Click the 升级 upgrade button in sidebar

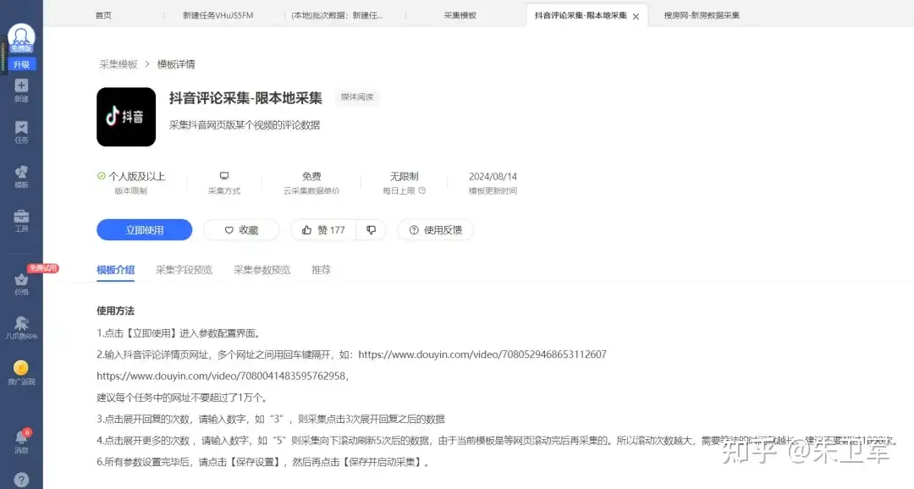(21, 64)
